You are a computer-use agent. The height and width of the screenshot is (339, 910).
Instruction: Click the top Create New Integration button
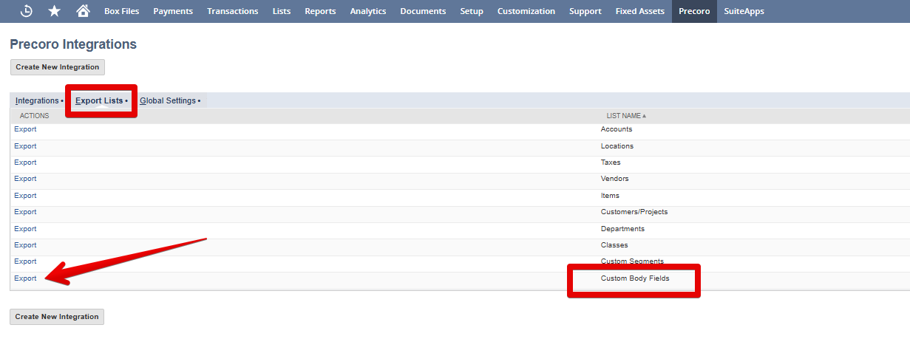(x=58, y=67)
